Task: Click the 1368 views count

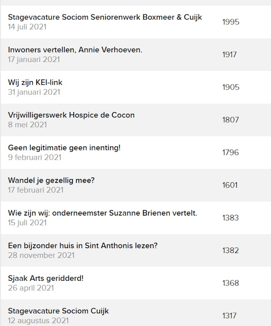Action: (230, 283)
